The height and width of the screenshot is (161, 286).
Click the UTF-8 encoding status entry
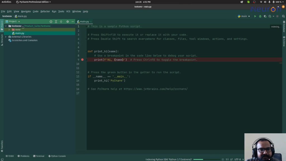click(x=237, y=159)
